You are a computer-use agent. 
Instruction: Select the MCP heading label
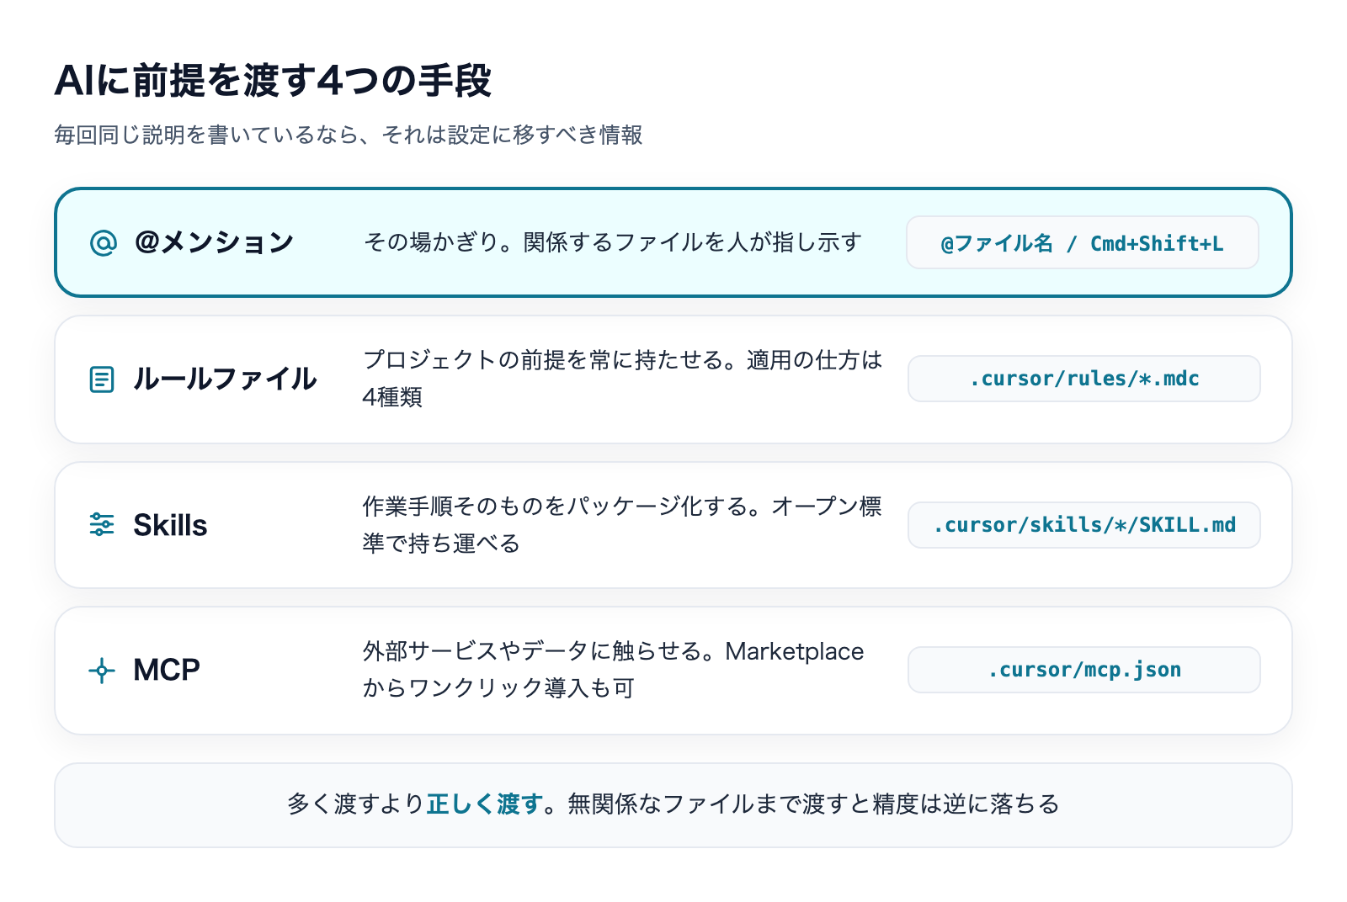pos(167,670)
